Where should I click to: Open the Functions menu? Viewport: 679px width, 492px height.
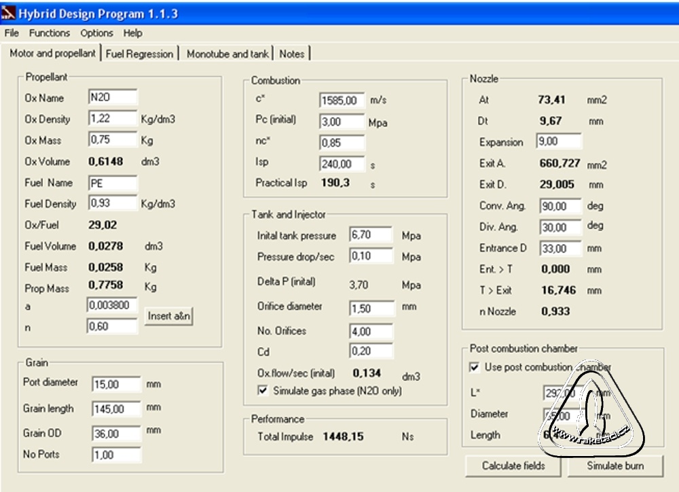click(49, 33)
